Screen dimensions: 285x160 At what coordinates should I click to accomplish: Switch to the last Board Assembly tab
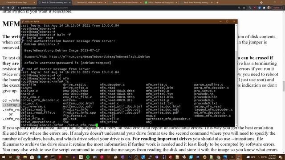pyautogui.click(x=196, y=3)
